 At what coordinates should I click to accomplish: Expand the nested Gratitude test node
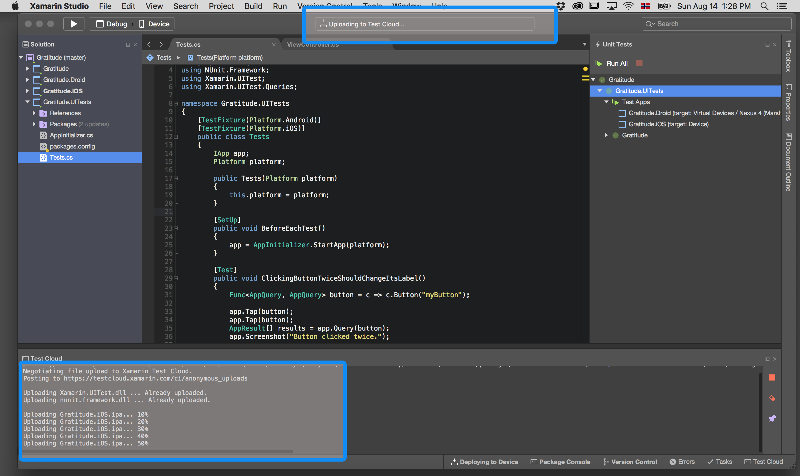[x=606, y=135]
